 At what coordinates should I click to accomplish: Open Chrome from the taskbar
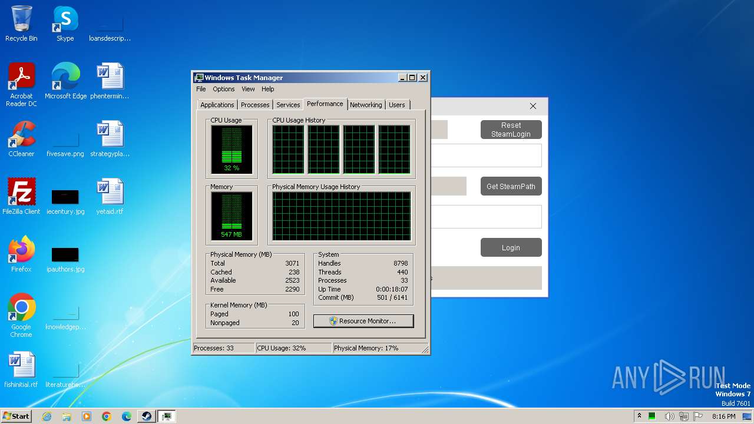point(107,416)
